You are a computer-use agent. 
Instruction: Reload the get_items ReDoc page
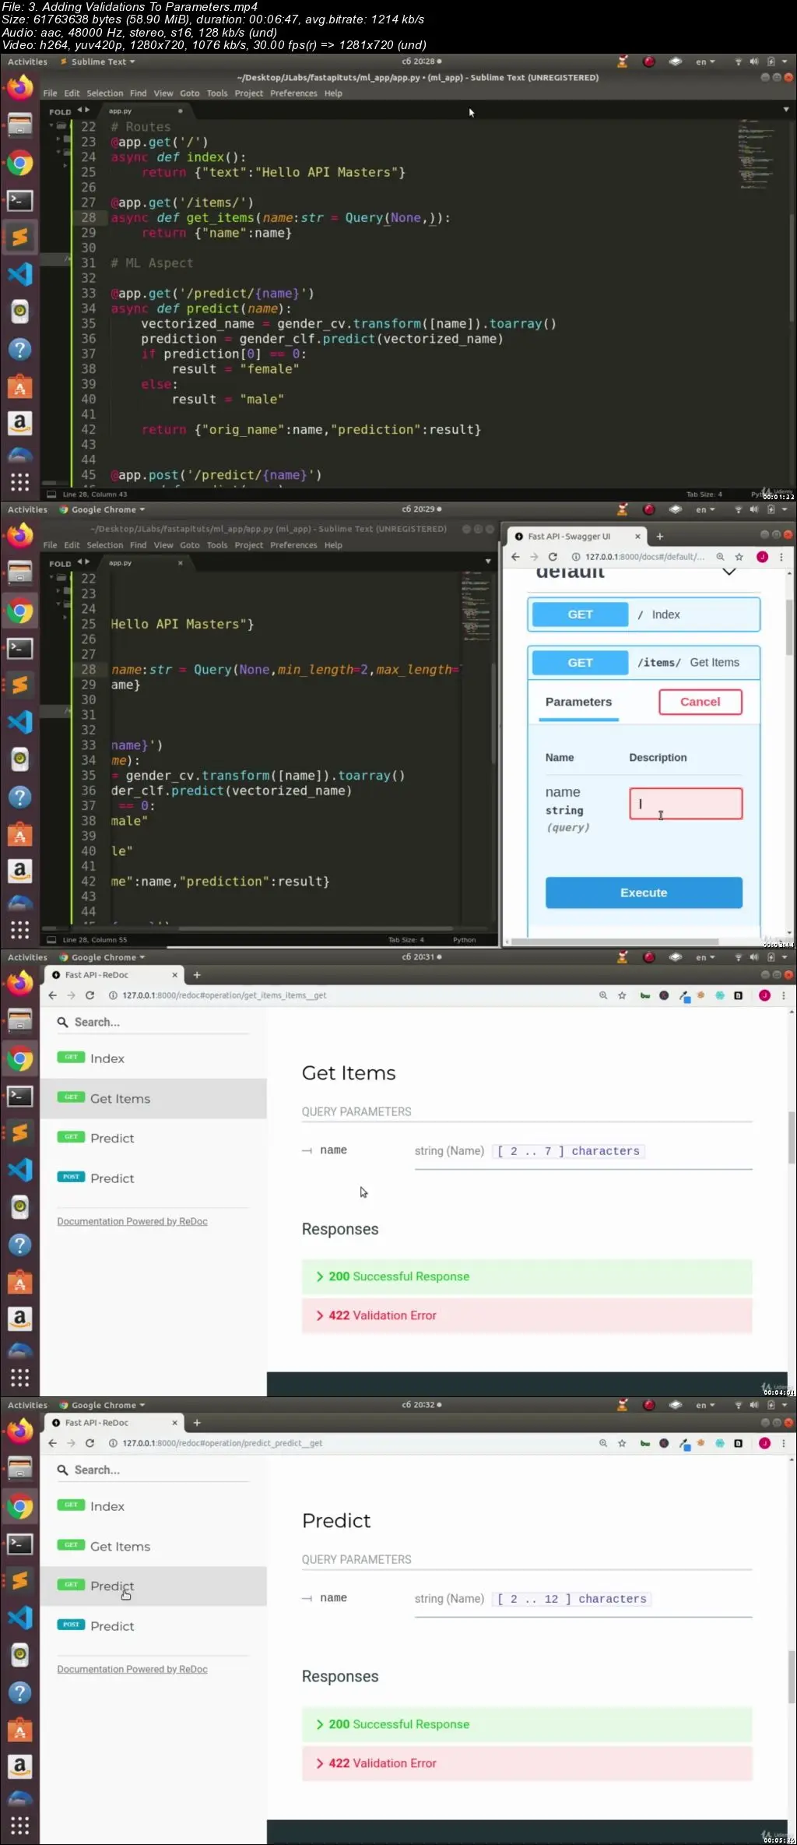[x=90, y=995]
